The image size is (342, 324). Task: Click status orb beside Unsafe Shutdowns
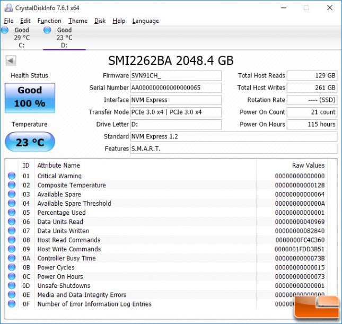12,286
